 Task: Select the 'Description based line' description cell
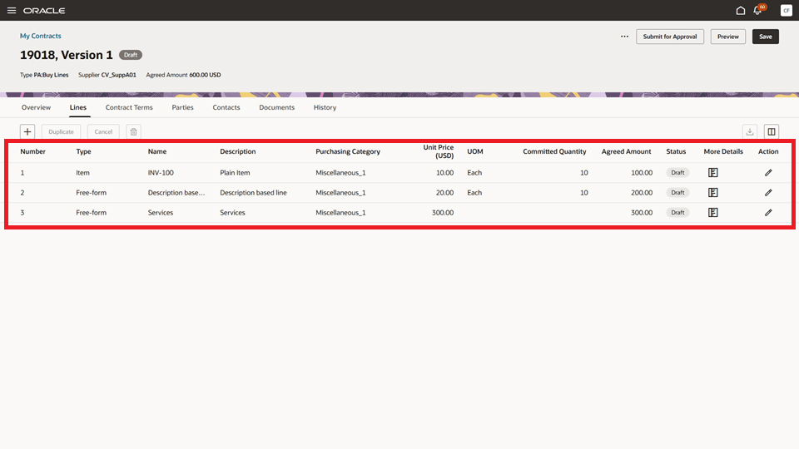tap(253, 192)
